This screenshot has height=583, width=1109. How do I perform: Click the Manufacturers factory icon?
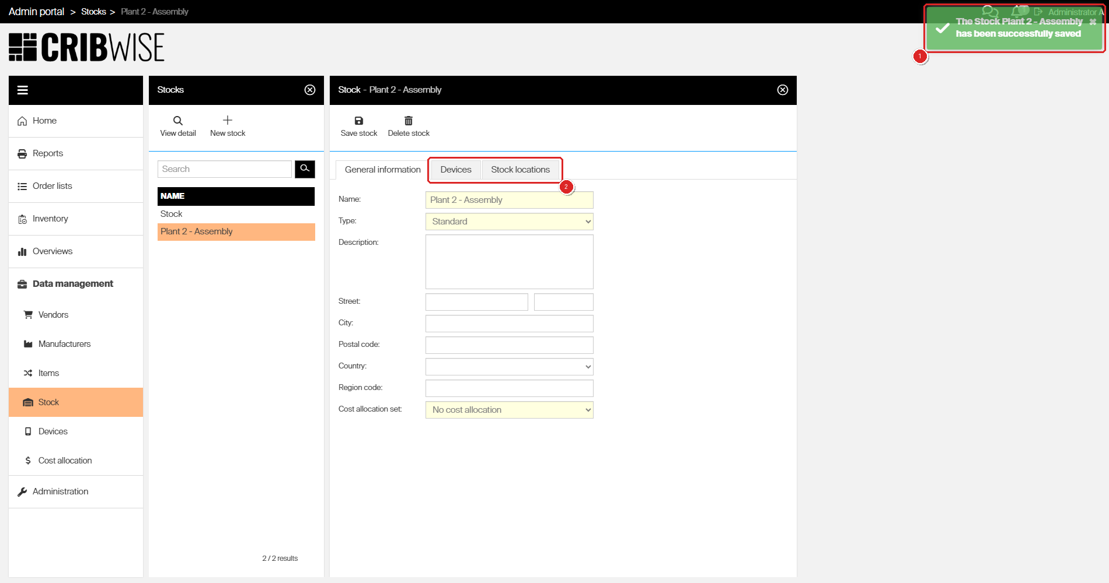click(x=28, y=344)
